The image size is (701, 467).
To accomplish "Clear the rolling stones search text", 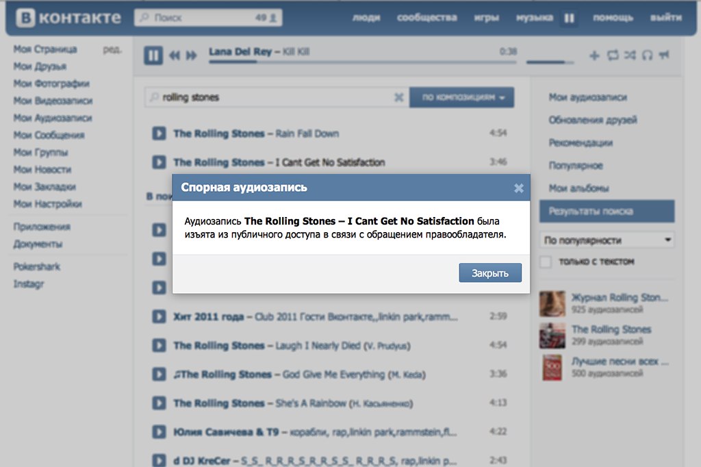I will [x=398, y=97].
